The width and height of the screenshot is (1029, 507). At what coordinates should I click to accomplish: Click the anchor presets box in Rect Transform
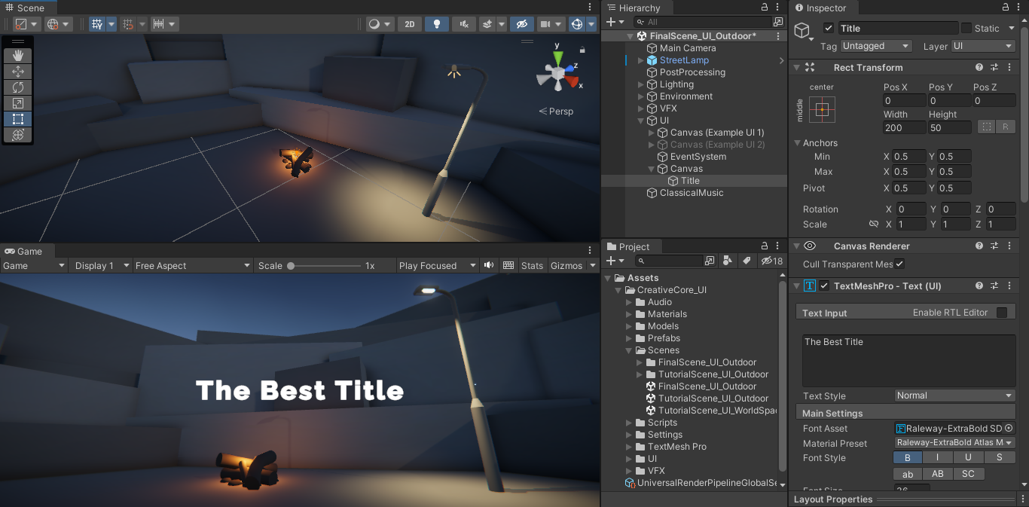click(x=822, y=110)
